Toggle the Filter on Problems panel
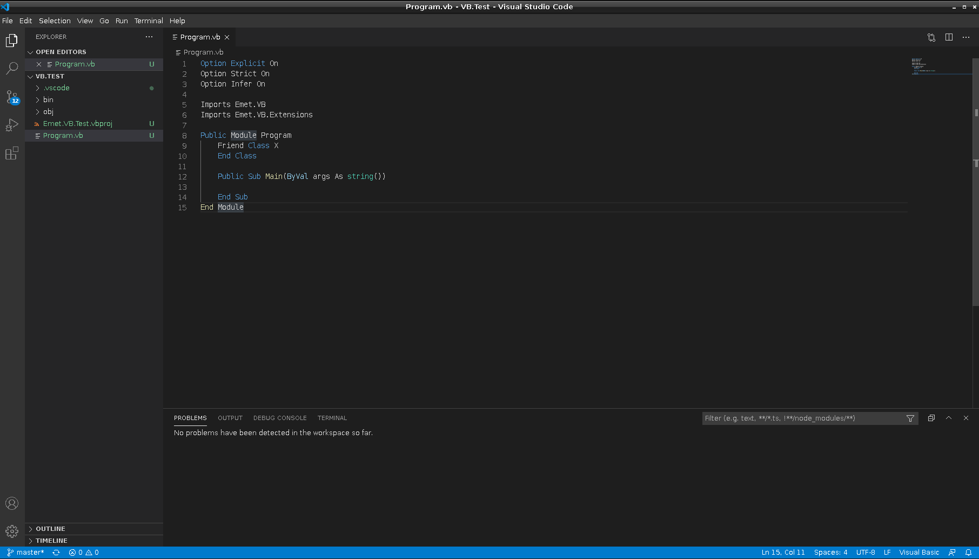The height and width of the screenshot is (559, 979). click(910, 418)
